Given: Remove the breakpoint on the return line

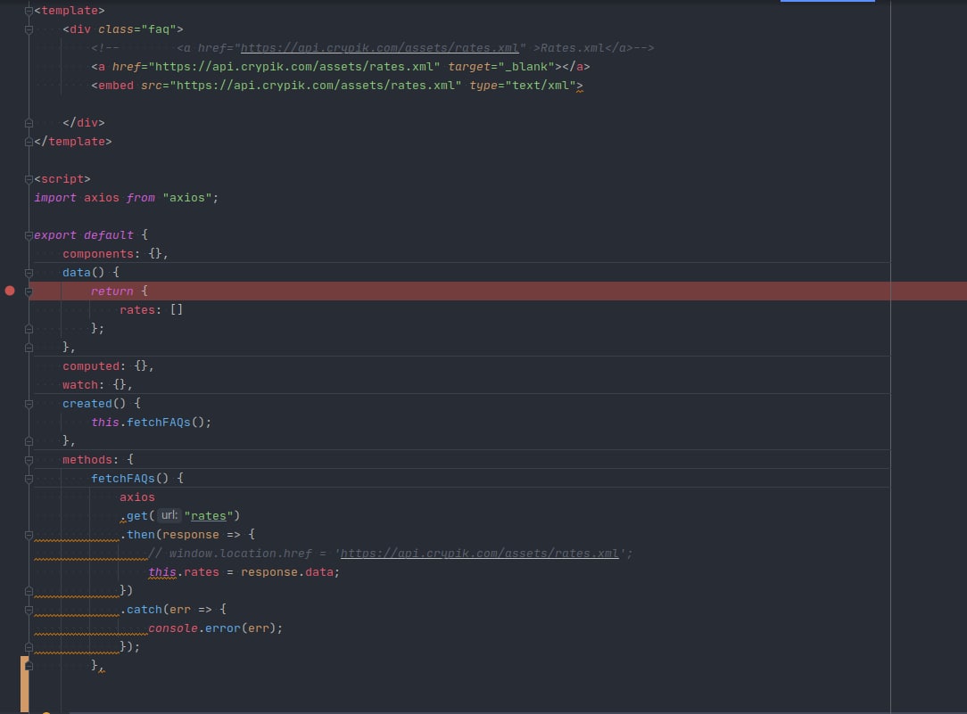Looking at the screenshot, I should (x=10, y=291).
